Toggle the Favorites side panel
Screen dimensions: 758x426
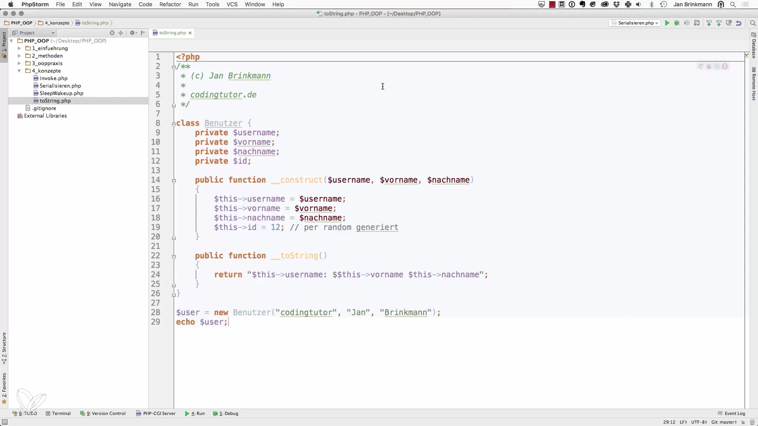[x=4, y=389]
